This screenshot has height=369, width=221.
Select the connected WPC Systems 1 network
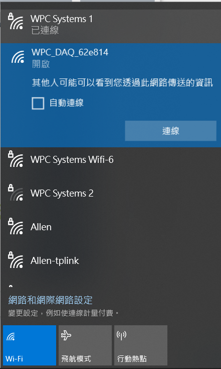tap(110, 25)
